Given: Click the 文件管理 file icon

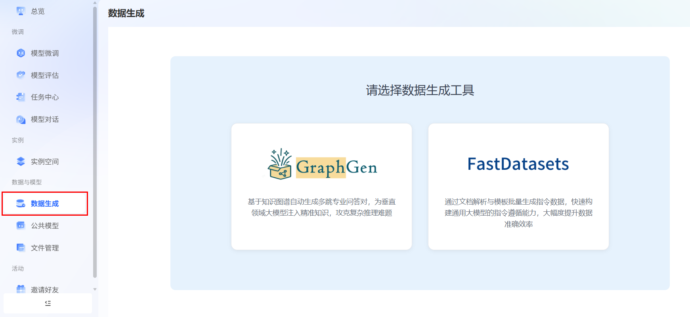Looking at the screenshot, I should point(21,248).
